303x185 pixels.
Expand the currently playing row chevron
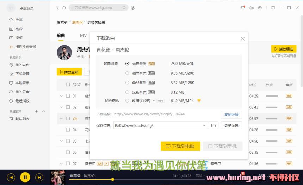click(61, 119)
